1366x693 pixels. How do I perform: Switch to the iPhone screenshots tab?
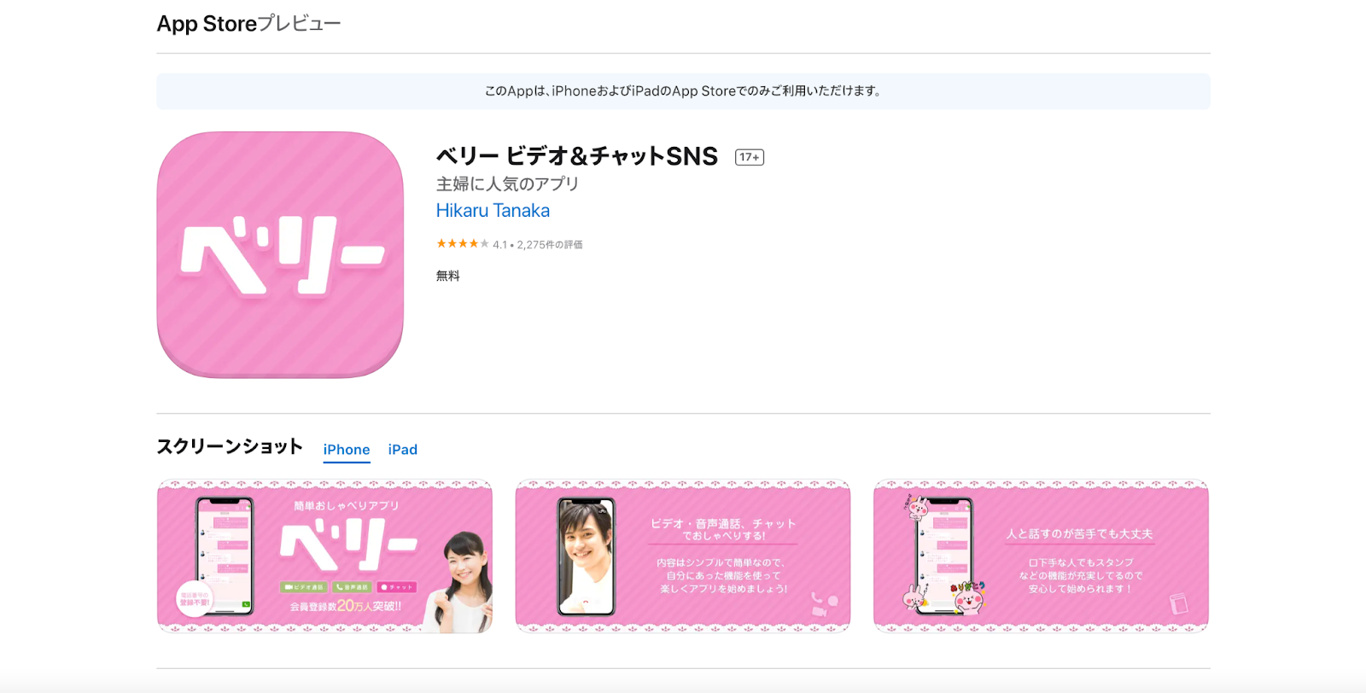(347, 450)
